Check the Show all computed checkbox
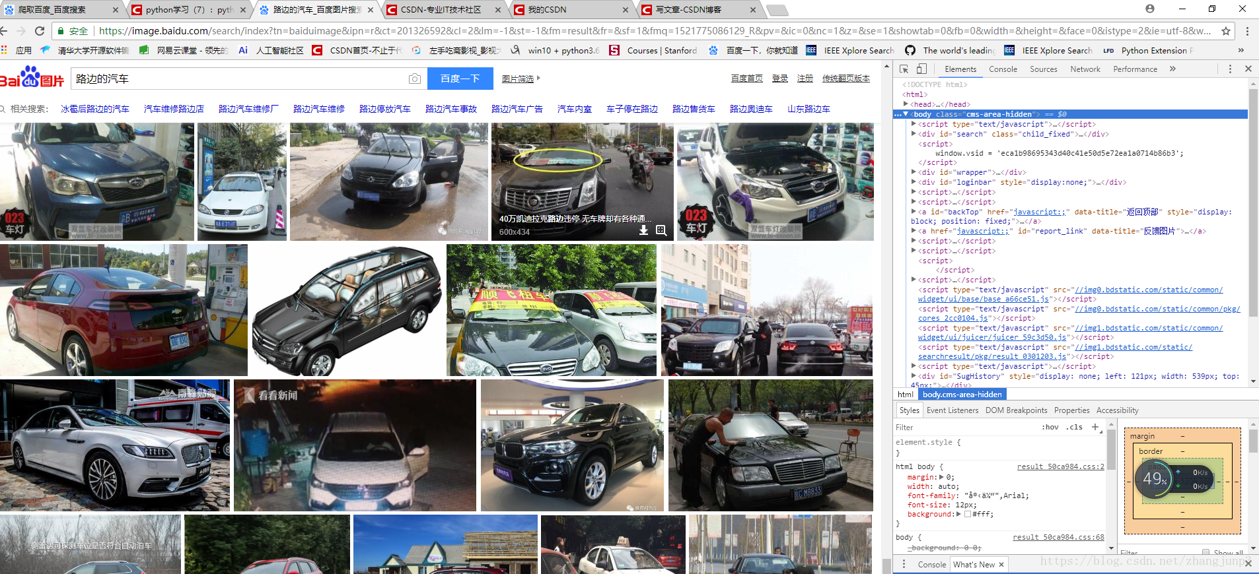The width and height of the screenshot is (1259, 574). pyautogui.click(x=1206, y=552)
